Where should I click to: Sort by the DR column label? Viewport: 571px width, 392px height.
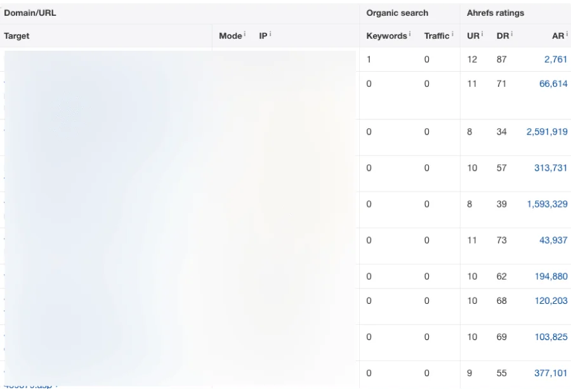(x=502, y=36)
